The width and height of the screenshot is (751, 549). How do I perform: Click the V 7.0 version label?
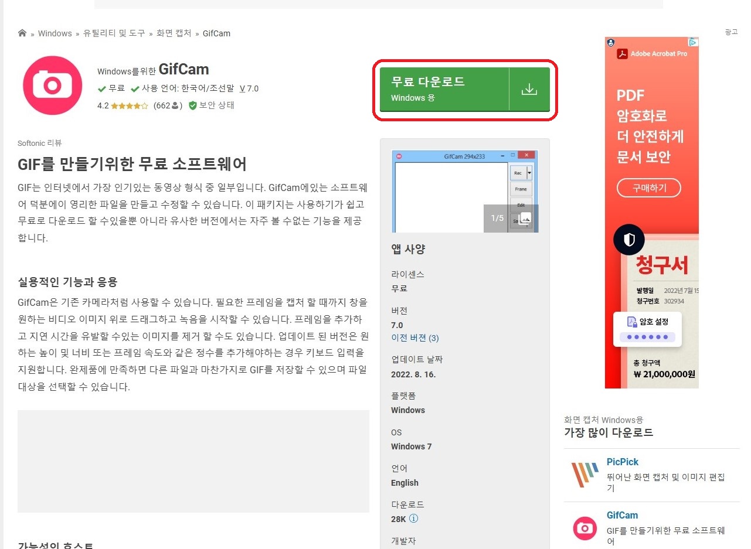tap(249, 89)
